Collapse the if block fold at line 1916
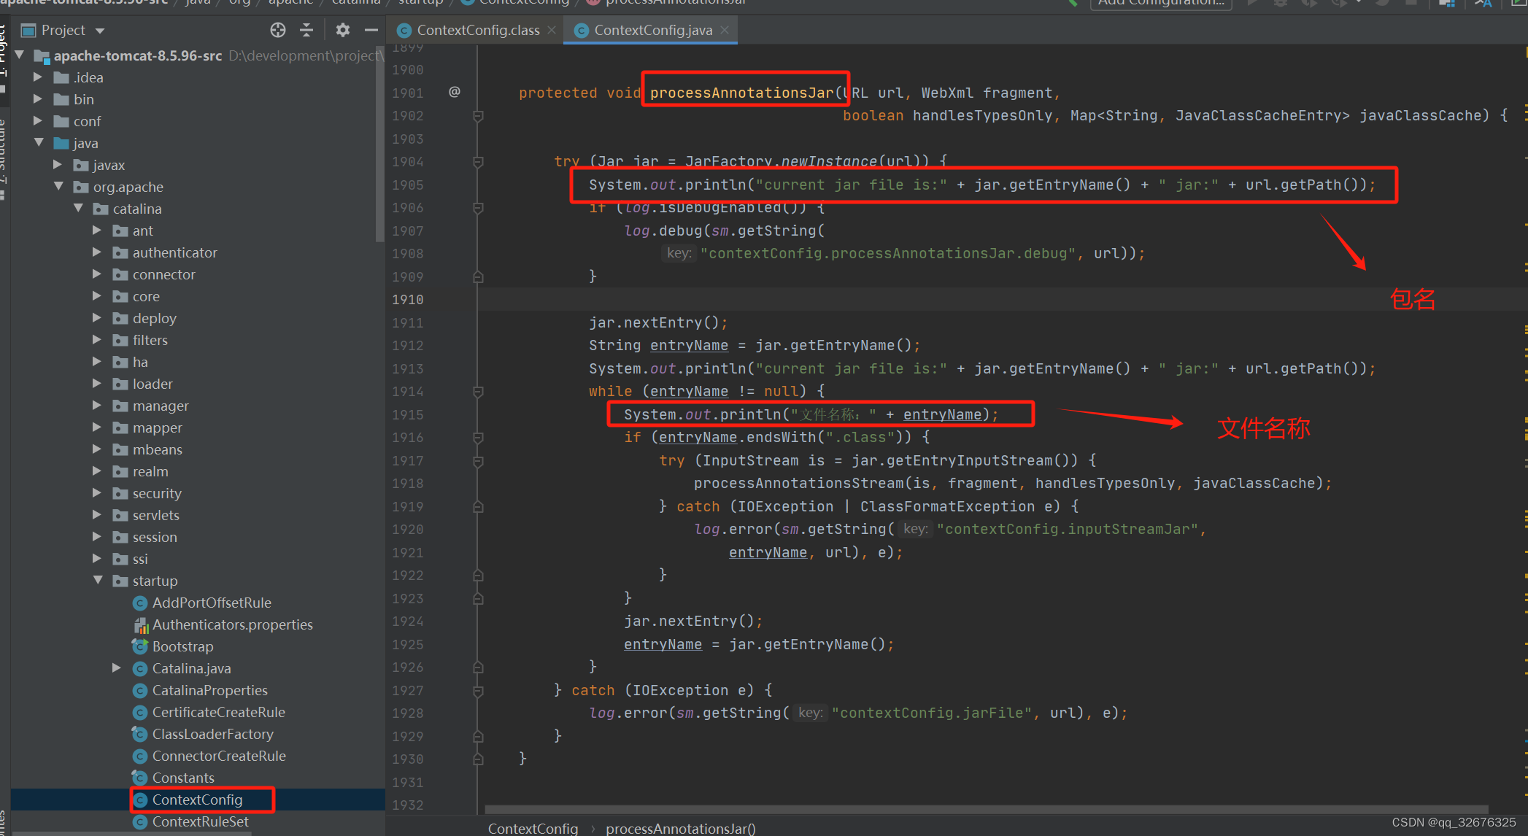The width and height of the screenshot is (1528, 836). coord(478,437)
